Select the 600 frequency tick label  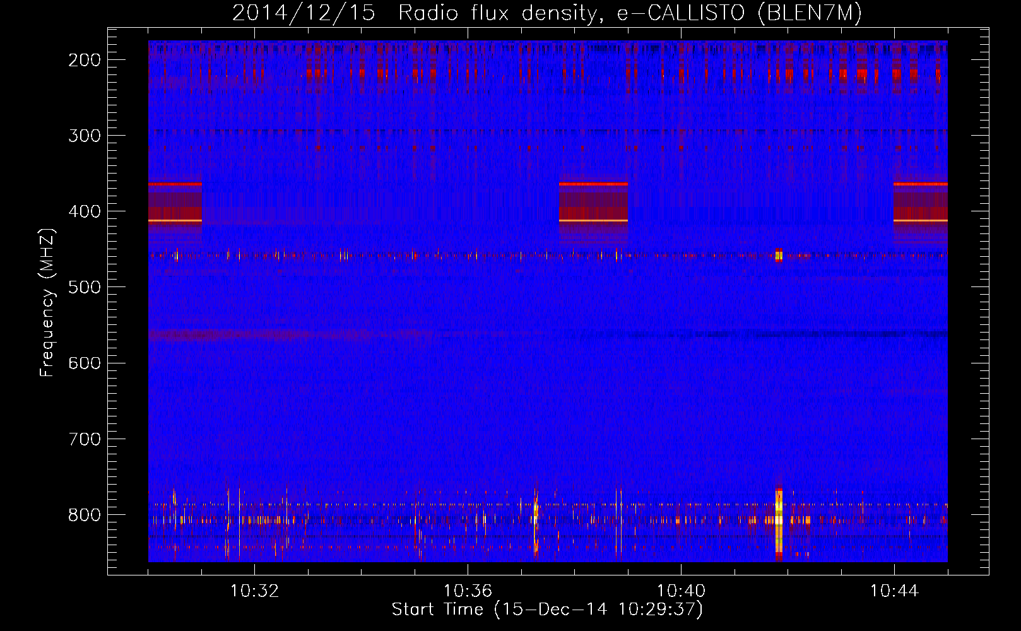click(84, 363)
